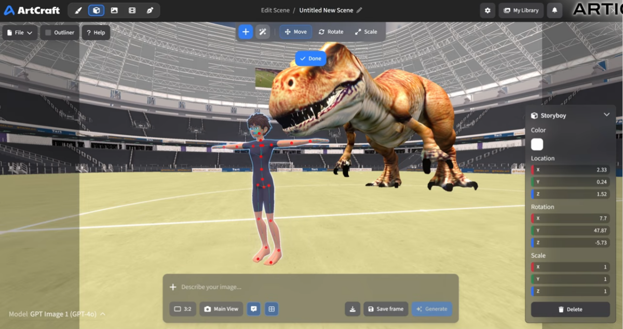
Task: Add a new object with the blue plus button
Action: (246, 32)
